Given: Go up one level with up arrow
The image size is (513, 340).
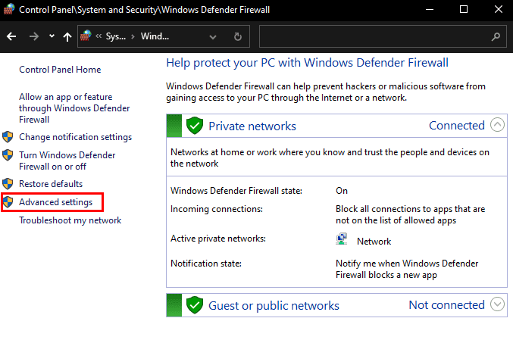Looking at the screenshot, I should [x=67, y=36].
